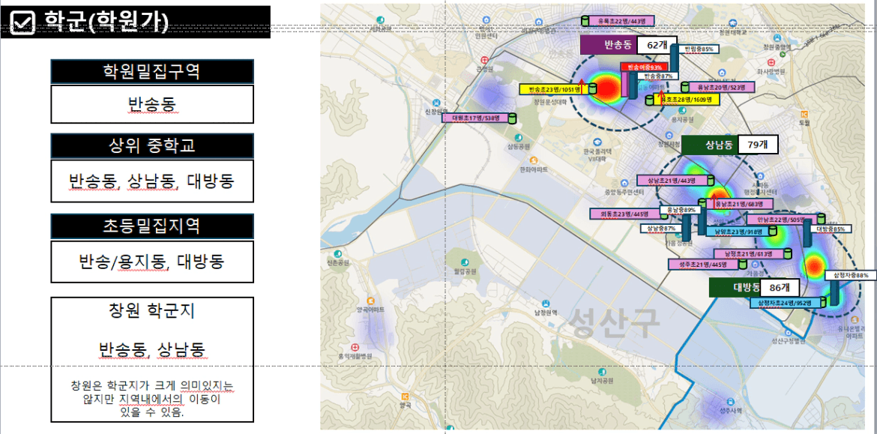Viewport: 877px width, 434px height.
Task: Select the 반림중85% label
Action: [x=699, y=49]
